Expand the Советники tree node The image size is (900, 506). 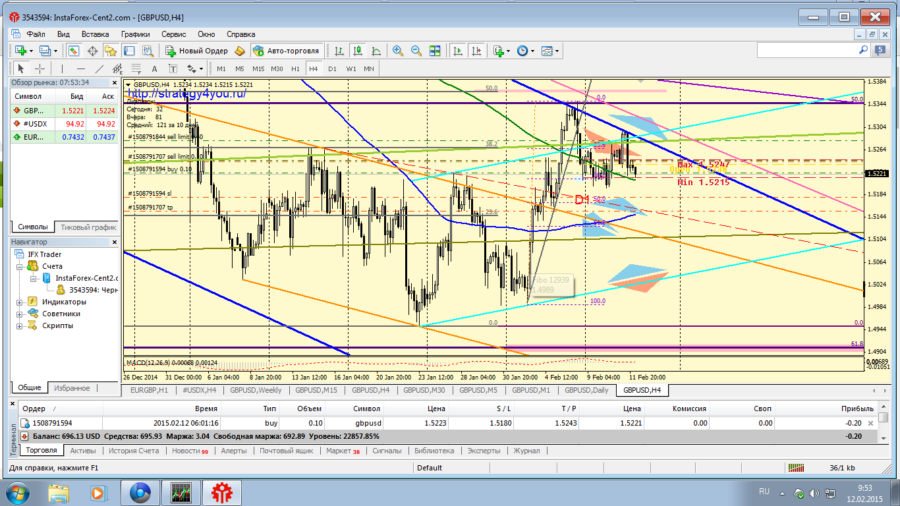coord(20,314)
